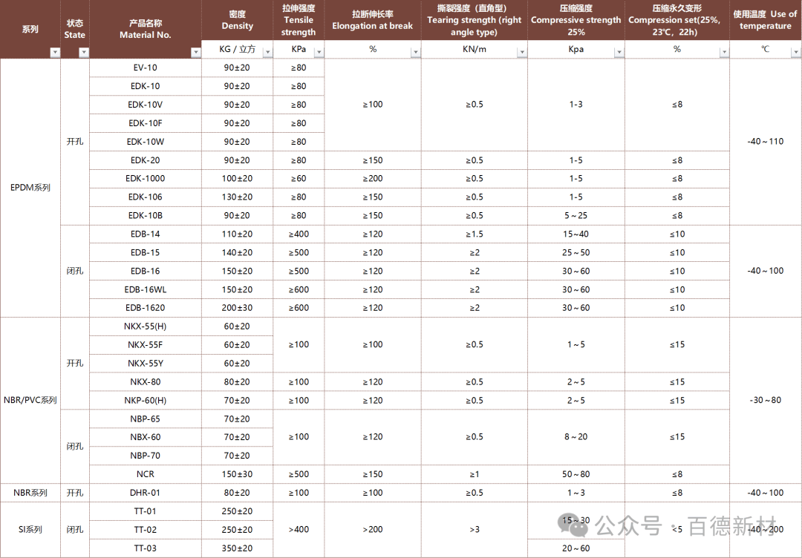Open the Compression set % filter arrow

[x=723, y=52]
